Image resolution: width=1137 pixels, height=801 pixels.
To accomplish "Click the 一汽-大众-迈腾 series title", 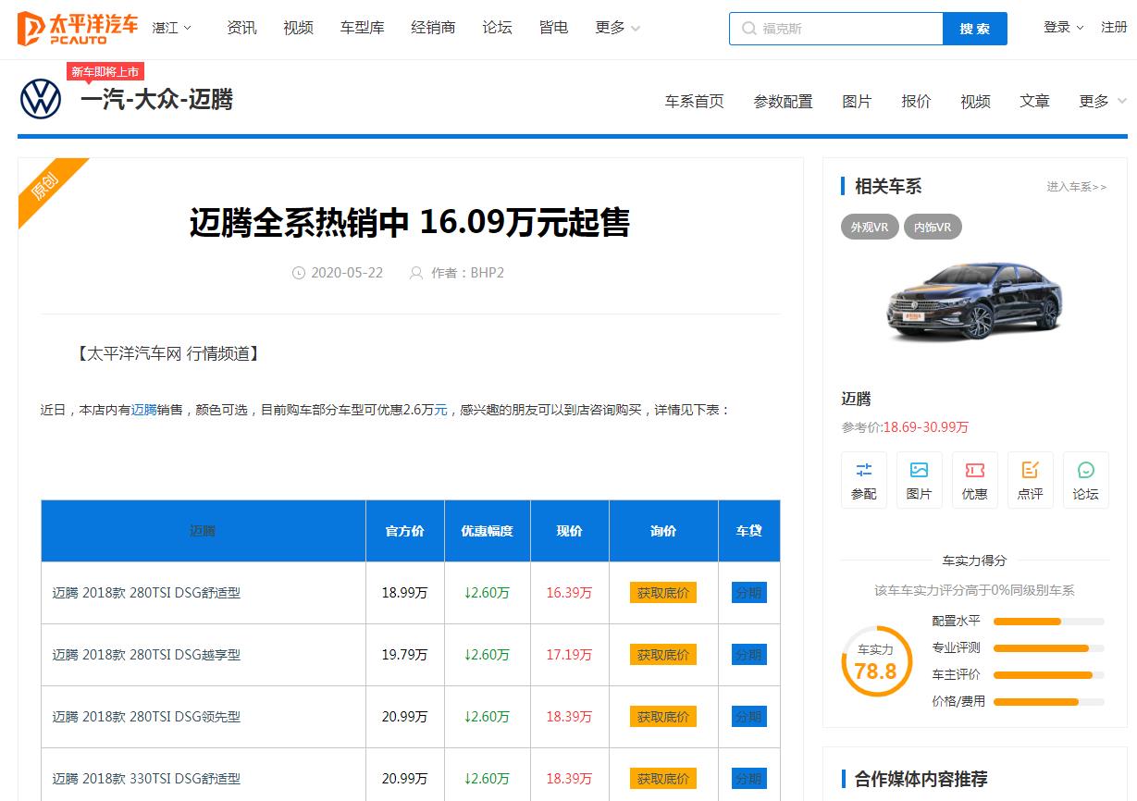I will [156, 100].
